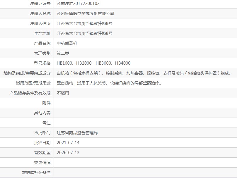
Task: Click the label 注册证编号
Action: pos(40,4)
